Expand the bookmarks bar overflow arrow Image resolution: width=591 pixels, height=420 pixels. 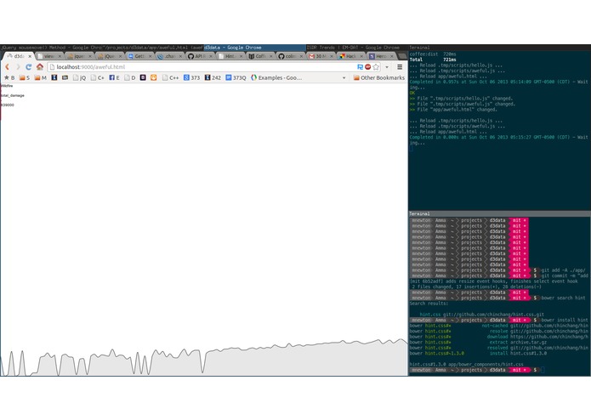pyautogui.click(x=344, y=77)
